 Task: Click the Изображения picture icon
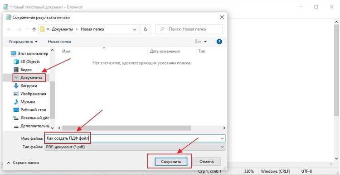coord(16,94)
